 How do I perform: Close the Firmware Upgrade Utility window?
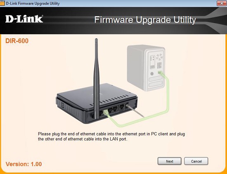(x=222, y=3)
